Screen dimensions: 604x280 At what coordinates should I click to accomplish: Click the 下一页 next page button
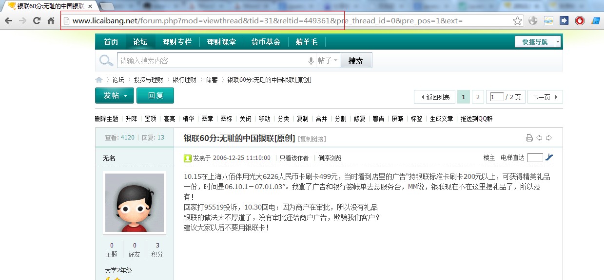[x=545, y=97]
